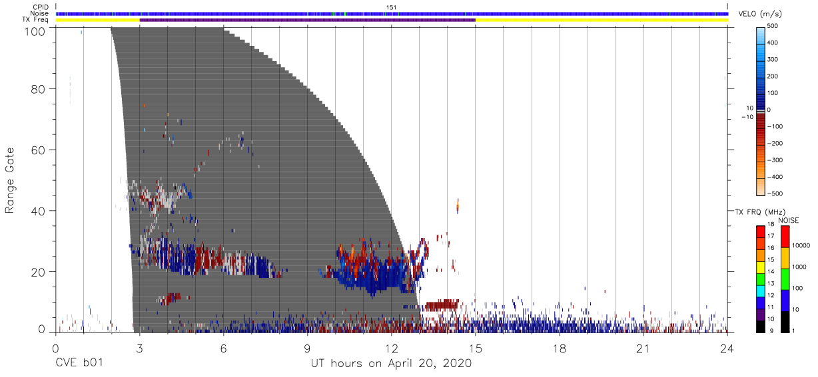Viewport: 818px width, 377px height.
Task: Click the "Noise" strip label at top left
Action: [x=40, y=13]
